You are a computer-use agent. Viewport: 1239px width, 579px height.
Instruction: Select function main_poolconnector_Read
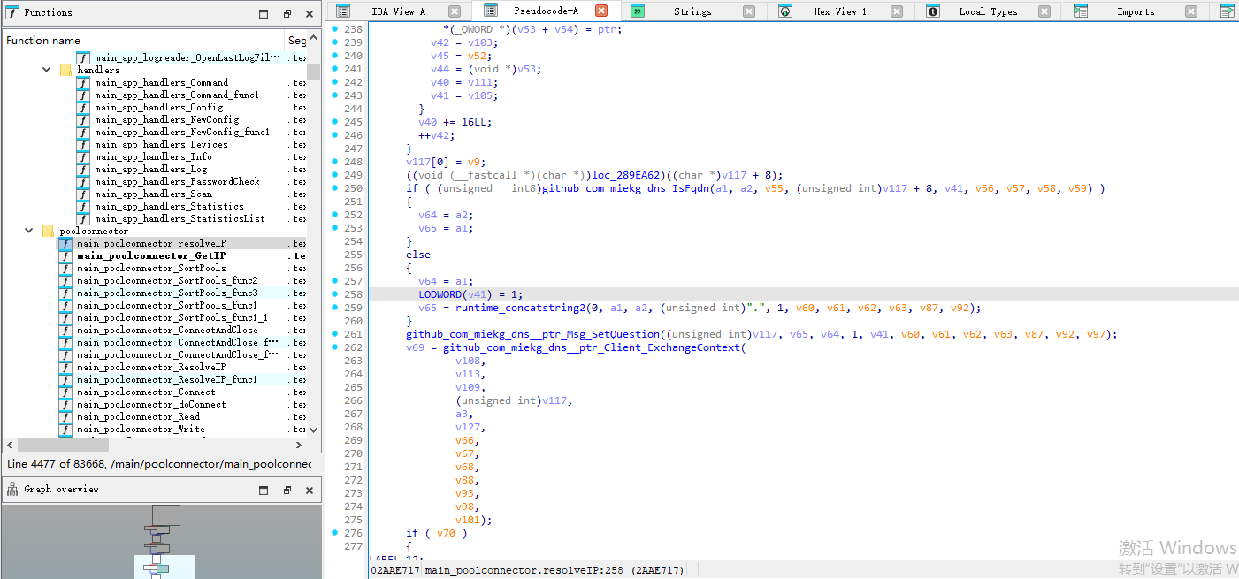click(138, 416)
